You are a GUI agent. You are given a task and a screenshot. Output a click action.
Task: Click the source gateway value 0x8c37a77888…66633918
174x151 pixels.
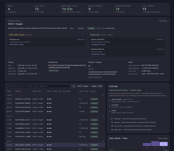pyautogui.click(x=150, y=66)
